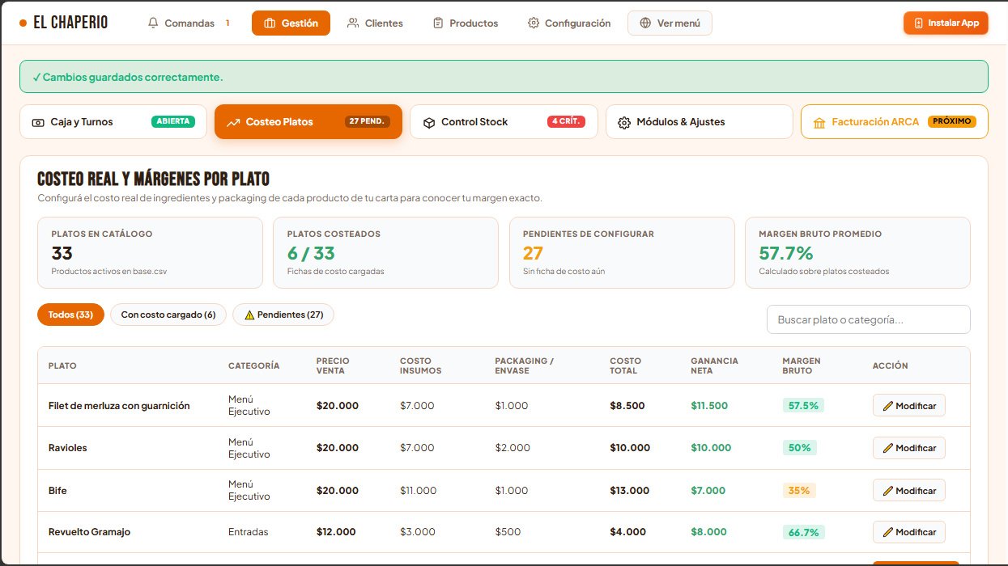Screen dimensions: 1008x566
Task: Click the box icon on Control Stock
Action: 429,122
